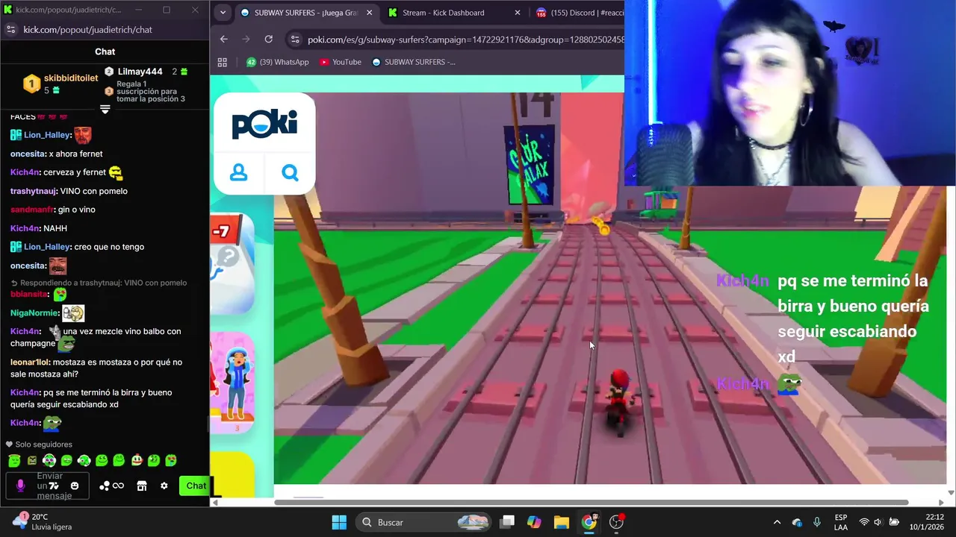The image size is (956, 537).
Task: Open Task View on taskbar
Action: click(x=508, y=522)
